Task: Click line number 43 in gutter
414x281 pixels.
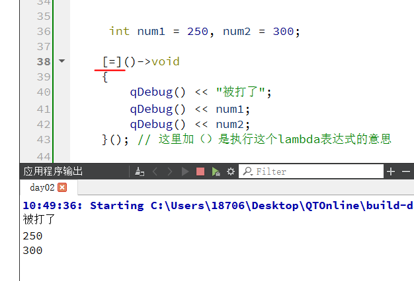Action: [44, 140]
